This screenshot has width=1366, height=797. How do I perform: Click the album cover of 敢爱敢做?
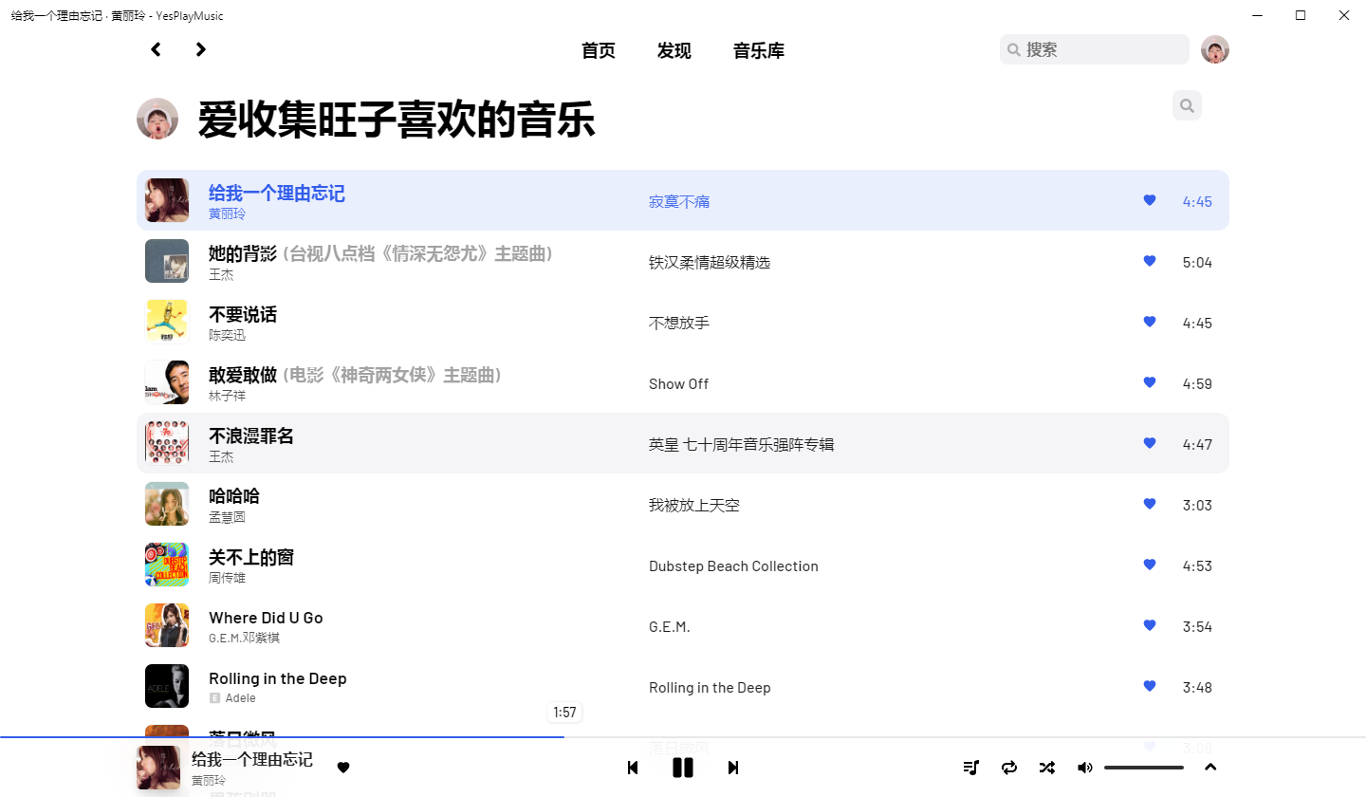point(167,382)
